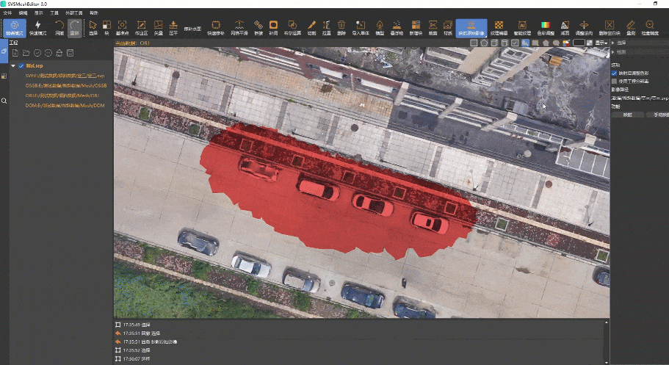
Task: Click the 映射 button
Action: coord(627,115)
